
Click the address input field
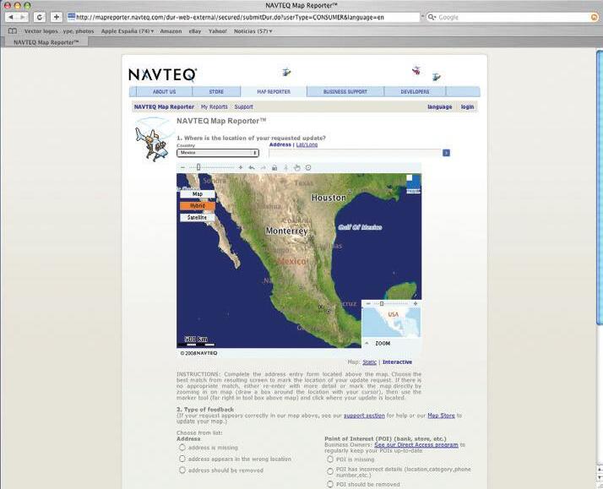355,153
